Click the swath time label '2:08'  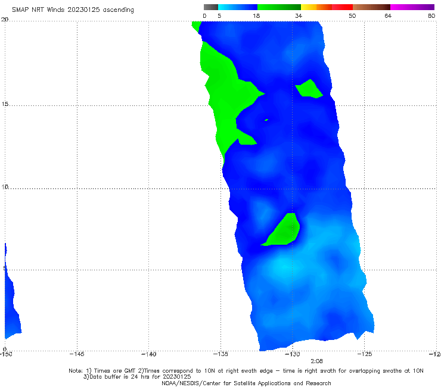pyautogui.click(x=316, y=361)
